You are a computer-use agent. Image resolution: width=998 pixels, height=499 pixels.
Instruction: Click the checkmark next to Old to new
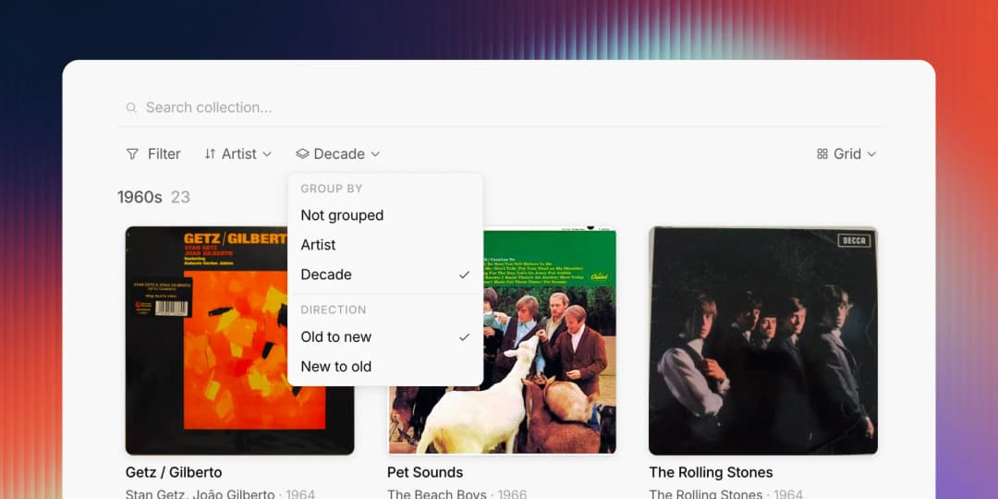[x=465, y=337]
